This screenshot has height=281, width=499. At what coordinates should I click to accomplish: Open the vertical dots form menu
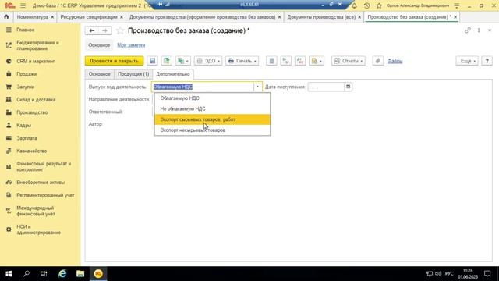coord(479,30)
